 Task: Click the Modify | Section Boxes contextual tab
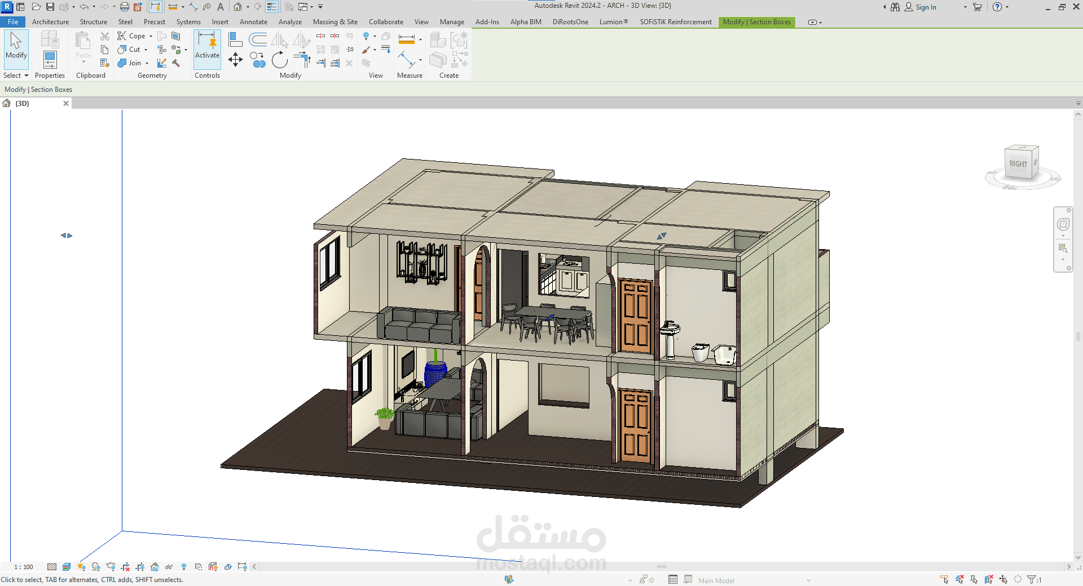(x=757, y=22)
